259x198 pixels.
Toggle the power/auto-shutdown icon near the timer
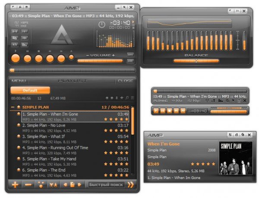[102, 25]
